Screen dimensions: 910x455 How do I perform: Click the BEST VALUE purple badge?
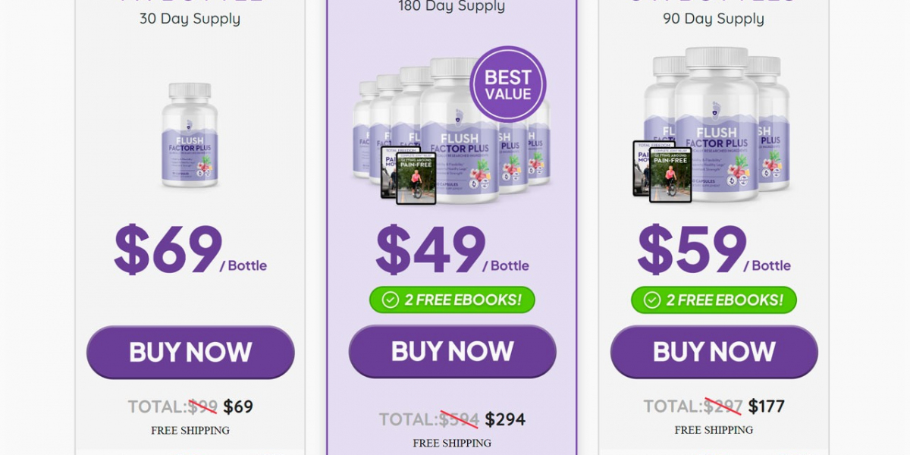[508, 84]
